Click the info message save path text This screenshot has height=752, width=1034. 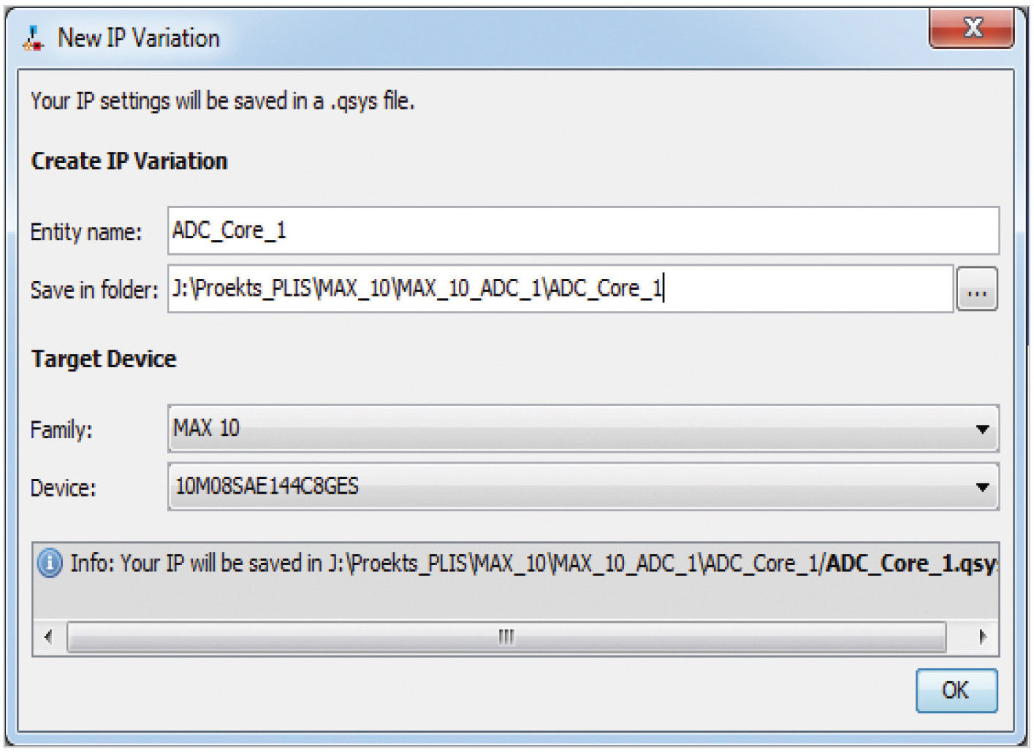click(533, 564)
